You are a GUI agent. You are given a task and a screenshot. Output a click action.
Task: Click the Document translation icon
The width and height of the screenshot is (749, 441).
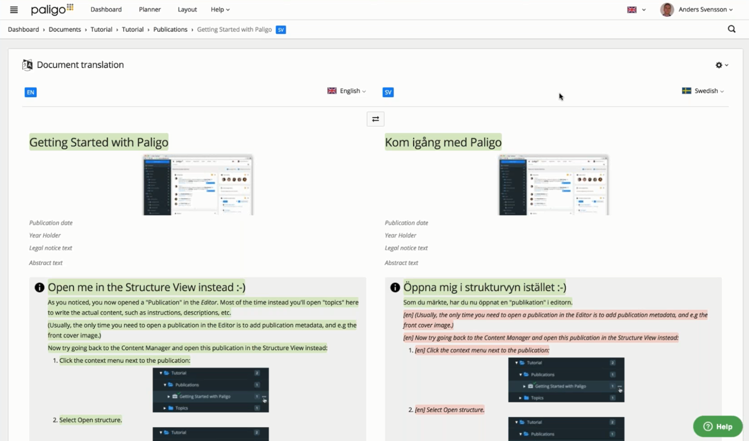point(27,65)
